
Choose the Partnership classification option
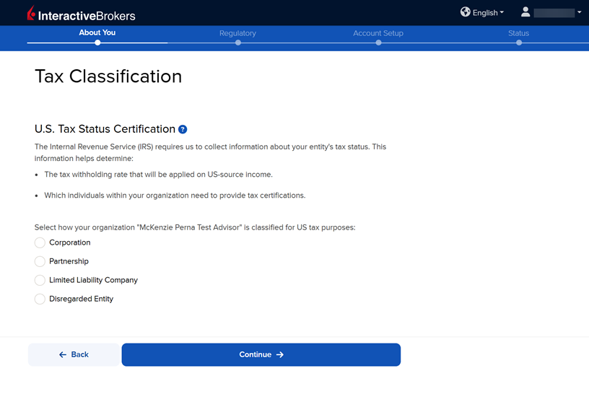click(x=40, y=261)
